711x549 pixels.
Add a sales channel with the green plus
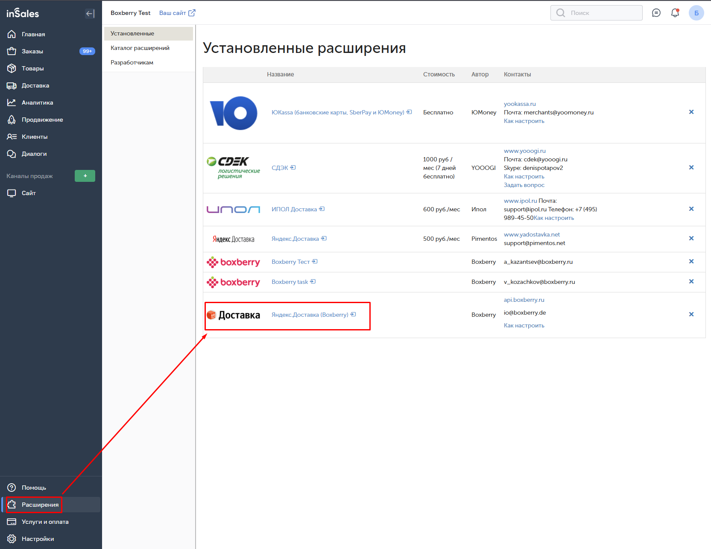point(85,176)
